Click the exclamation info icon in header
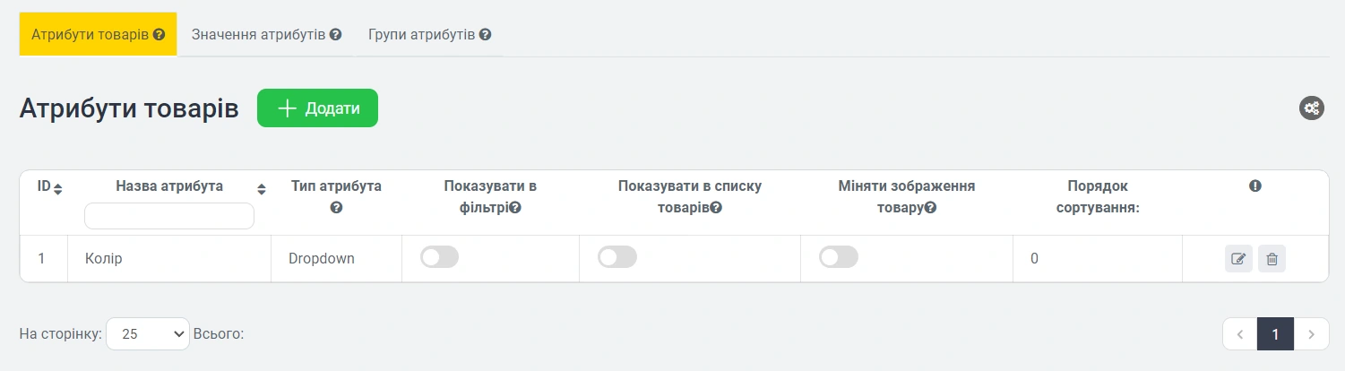Screen dimensions: 1345x371 click(1255, 186)
